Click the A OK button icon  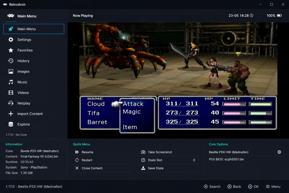250,187
